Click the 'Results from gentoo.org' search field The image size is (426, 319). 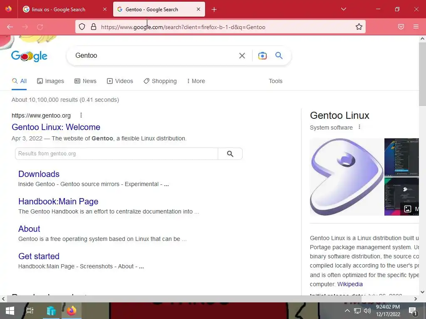[x=116, y=154]
